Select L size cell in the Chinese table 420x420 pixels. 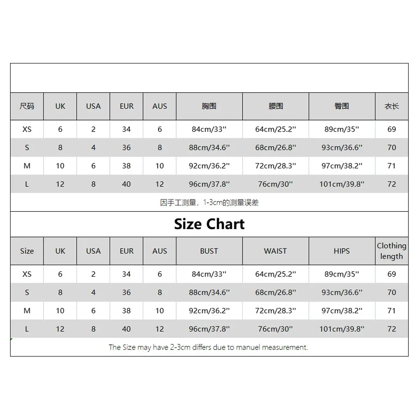tap(27, 184)
